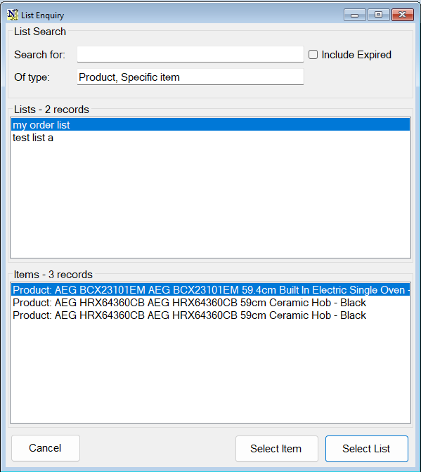Viewport: 421px width, 472px height.
Task: Click the Select Item button
Action: tap(276, 449)
